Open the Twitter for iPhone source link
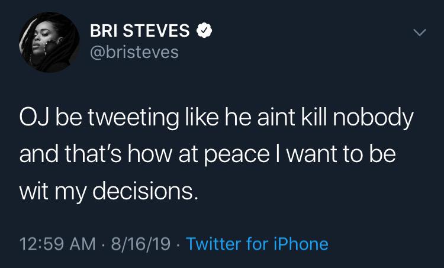This screenshot has width=444, height=268. [258, 243]
